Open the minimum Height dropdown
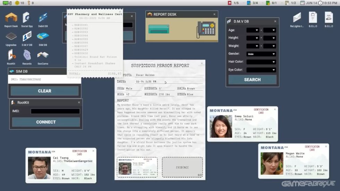This screenshot has width=340, height=191. pyautogui.click(x=253, y=38)
